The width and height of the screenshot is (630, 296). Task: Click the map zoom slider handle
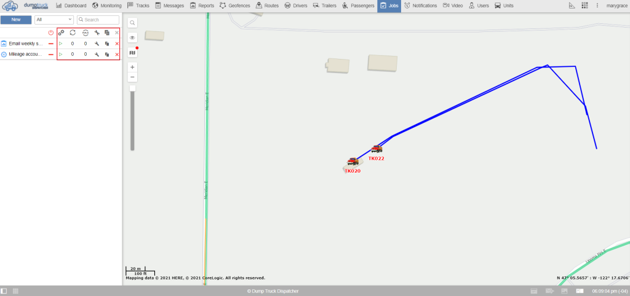point(133,88)
